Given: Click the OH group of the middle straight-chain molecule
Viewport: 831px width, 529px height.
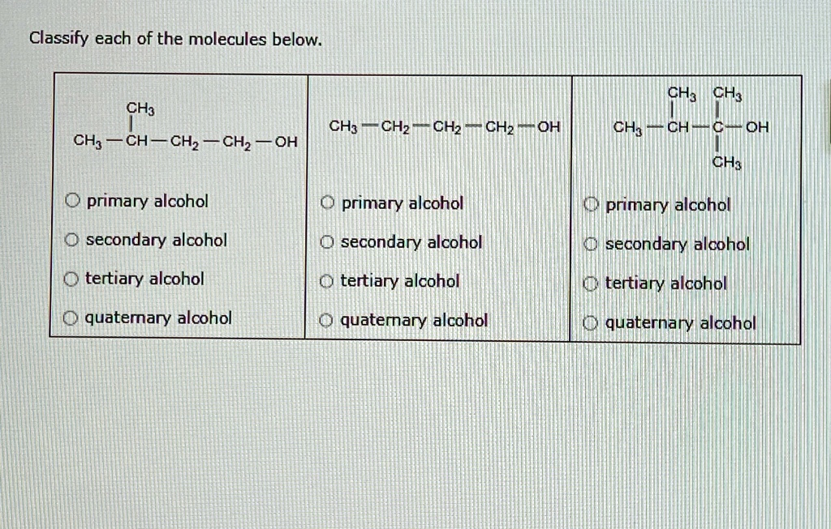Looking at the screenshot, I should tap(549, 127).
